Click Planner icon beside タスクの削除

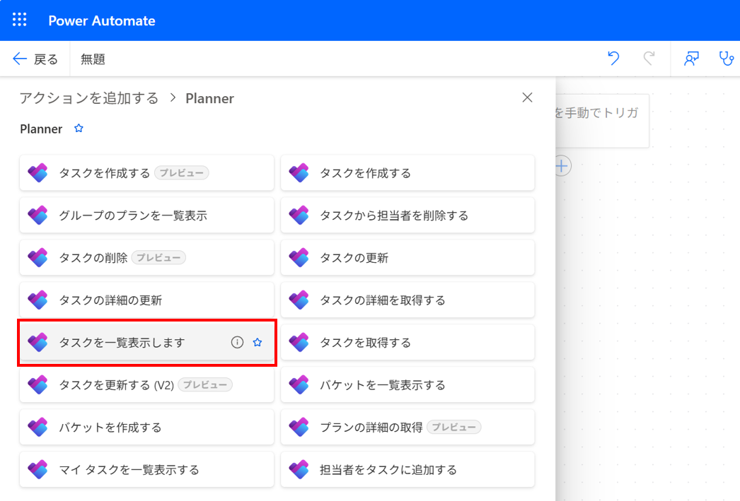click(37, 258)
